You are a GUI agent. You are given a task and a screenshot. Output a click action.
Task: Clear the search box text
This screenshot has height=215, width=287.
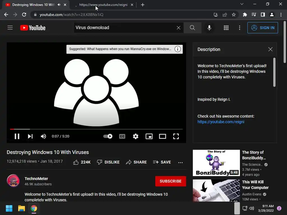pos(179,28)
